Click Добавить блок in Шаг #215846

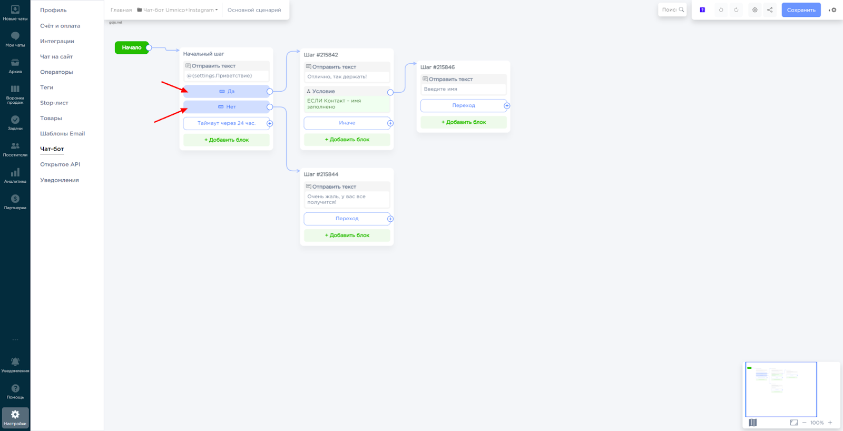coord(464,122)
